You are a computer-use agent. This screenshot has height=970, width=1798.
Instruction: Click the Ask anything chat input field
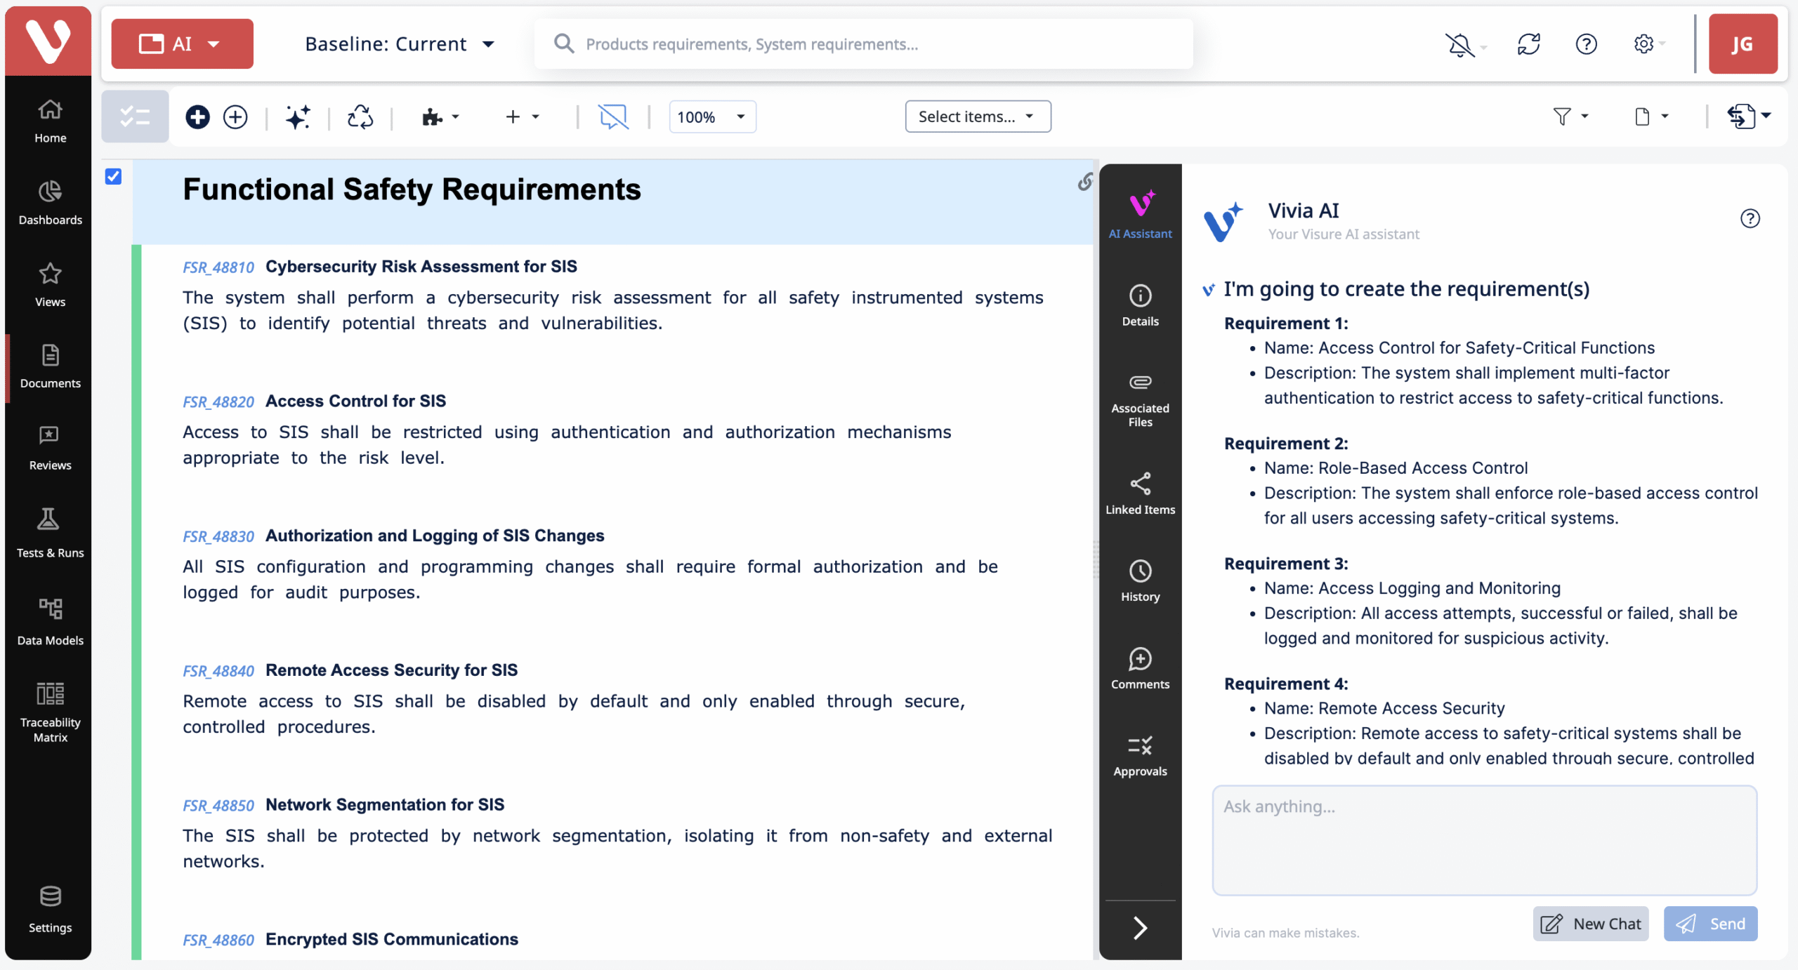tap(1483, 839)
